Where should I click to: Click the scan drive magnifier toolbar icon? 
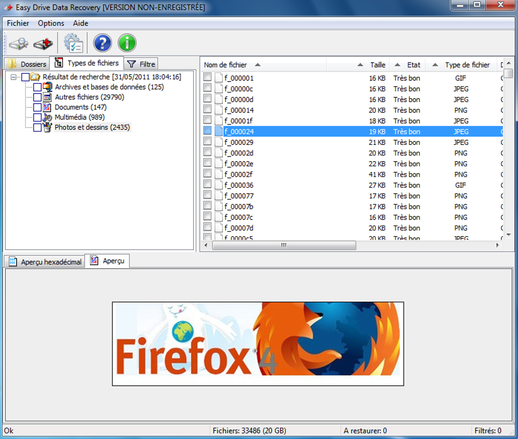(18, 43)
